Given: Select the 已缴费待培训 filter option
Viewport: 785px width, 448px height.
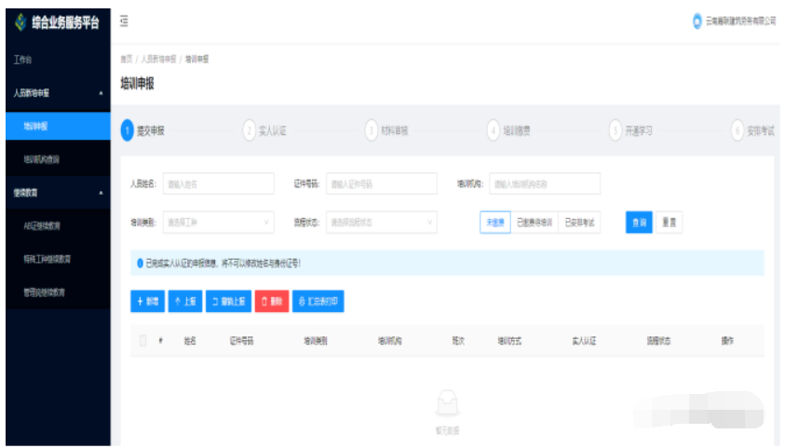Looking at the screenshot, I should click(535, 223).
